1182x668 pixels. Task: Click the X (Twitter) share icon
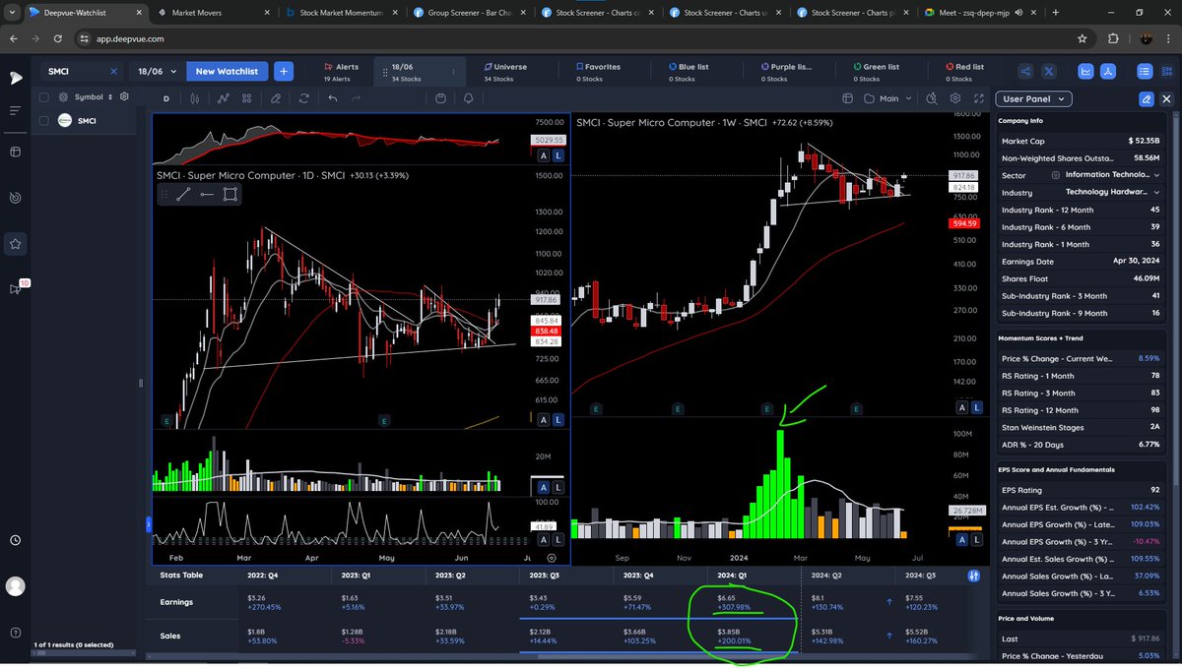1049,72
